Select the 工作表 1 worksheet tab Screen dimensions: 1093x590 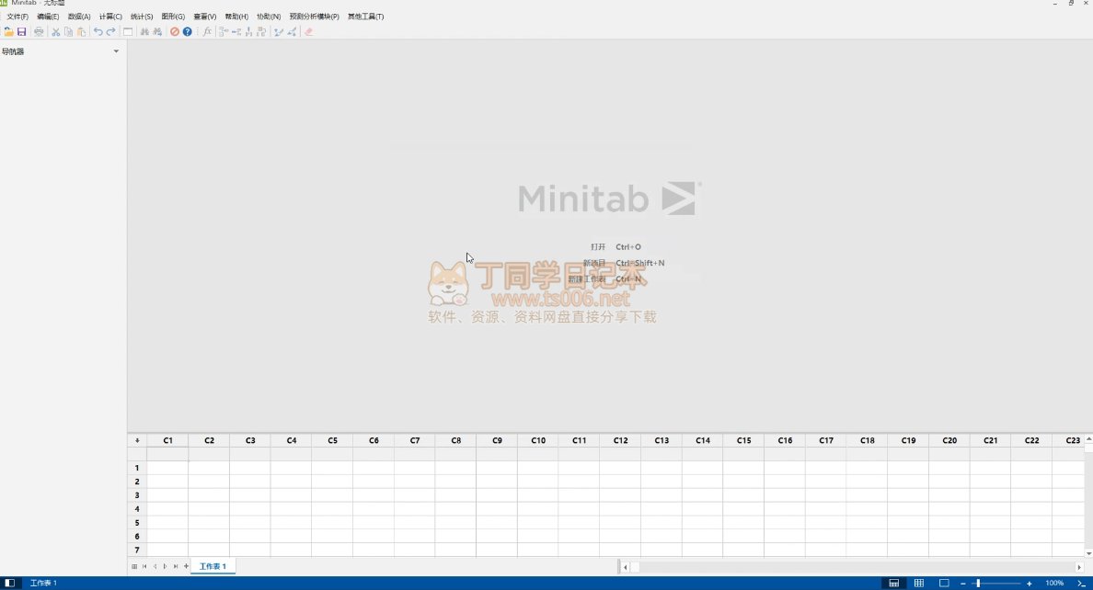[x=213, y=566]
